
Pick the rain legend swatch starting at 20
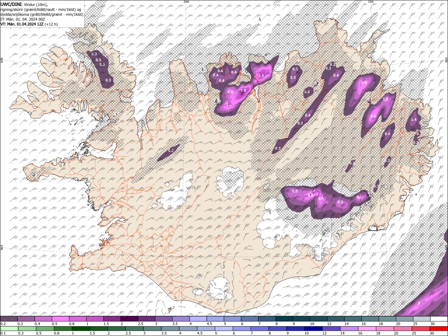[402, 329]
